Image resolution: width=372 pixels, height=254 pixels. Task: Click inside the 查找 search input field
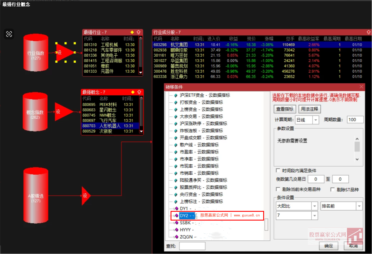click(x=192, y=246)
